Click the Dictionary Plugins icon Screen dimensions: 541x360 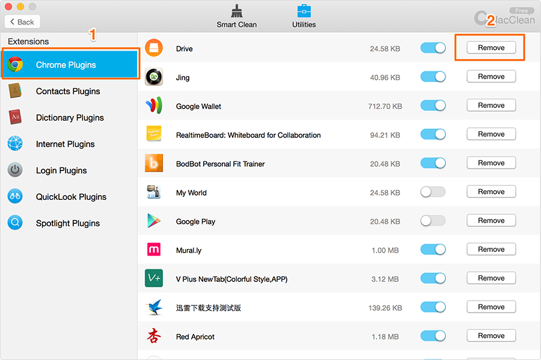tap(16, 118)
